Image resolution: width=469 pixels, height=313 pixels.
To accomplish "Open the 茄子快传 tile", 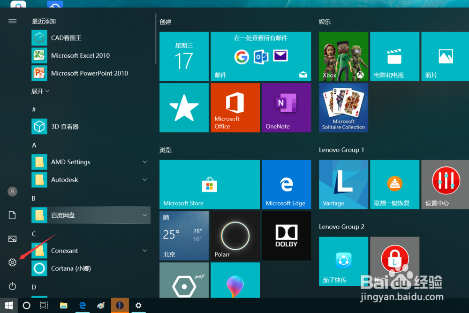I will (x=343, y=261).
